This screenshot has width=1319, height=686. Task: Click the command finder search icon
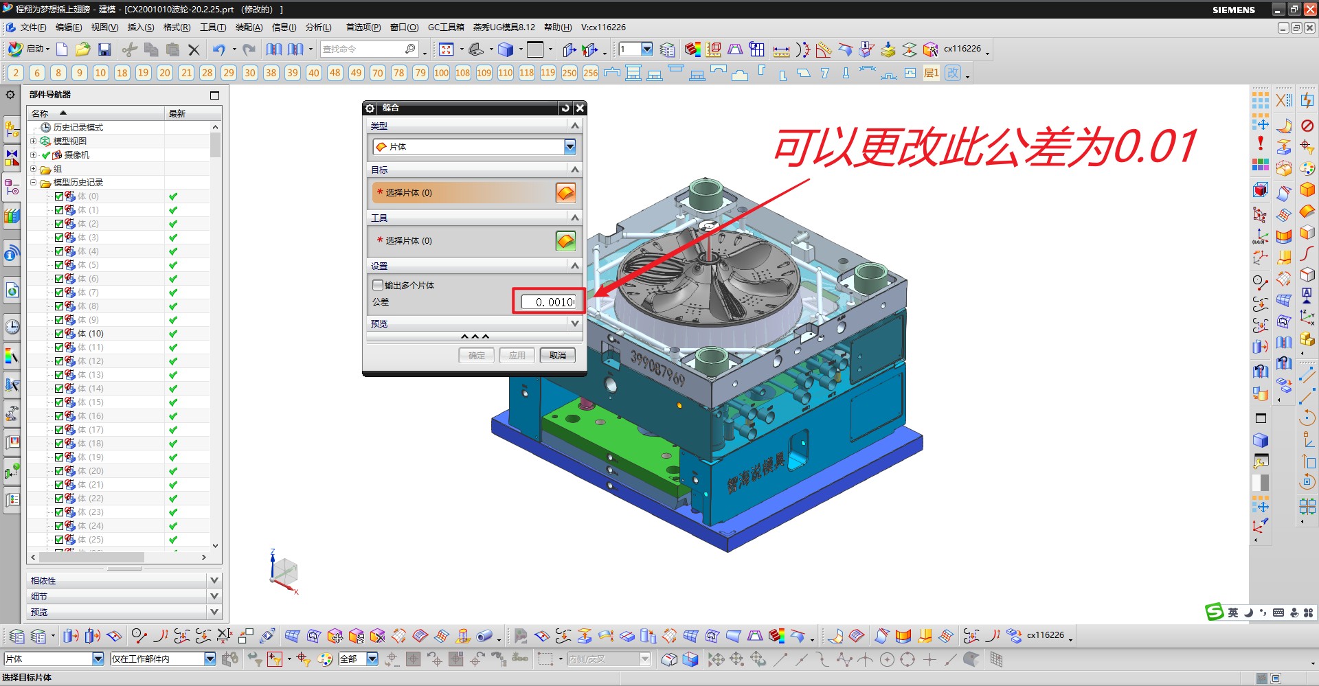(x=410, y=49)
